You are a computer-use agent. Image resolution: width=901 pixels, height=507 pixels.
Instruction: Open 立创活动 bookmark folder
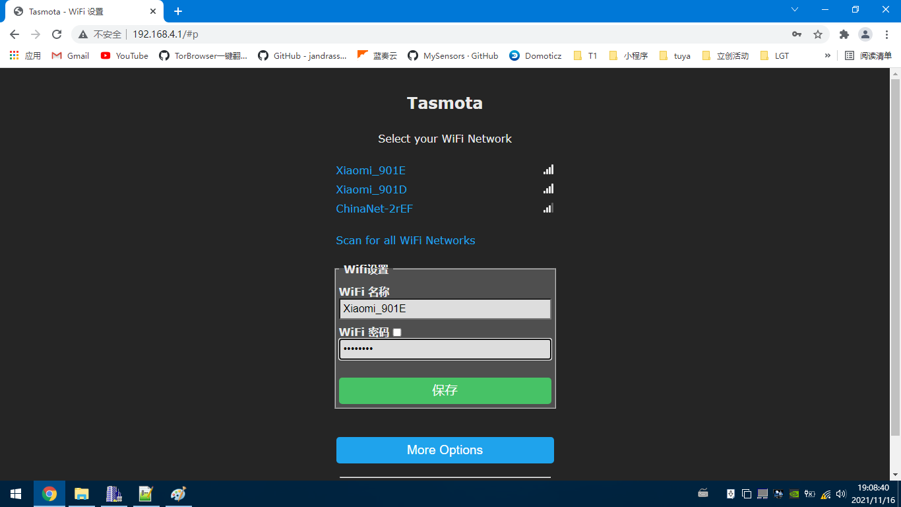coord(726,55)
